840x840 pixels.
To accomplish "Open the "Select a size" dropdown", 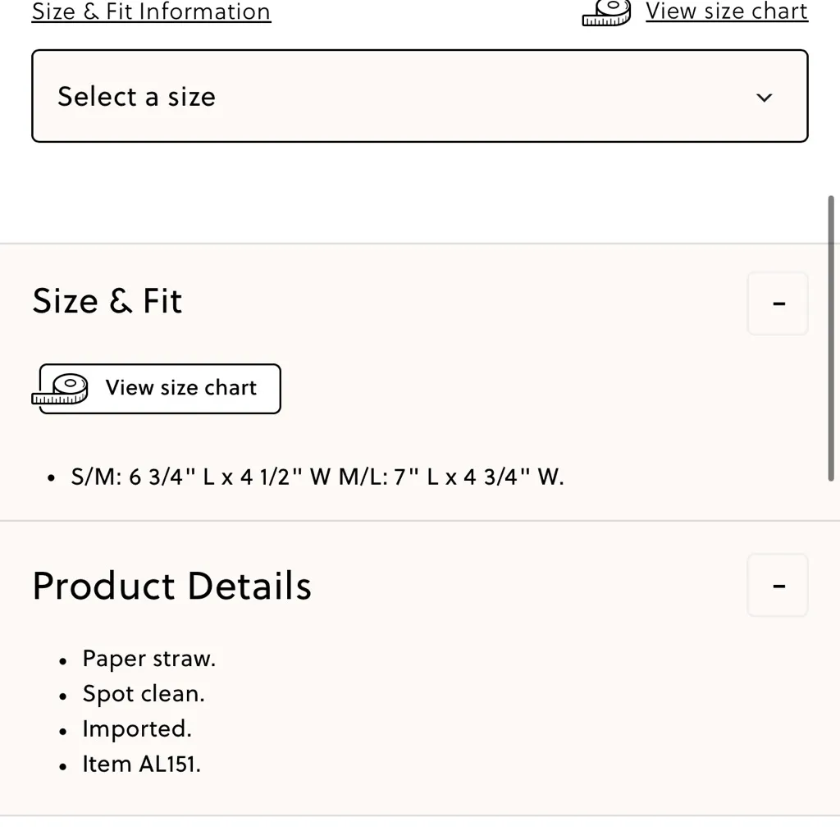I will click(420, 96).
